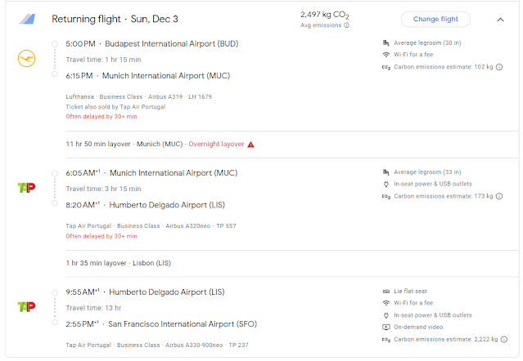Image resolution: width=523 pixels, height=361 pixels.
Task: Click the TAP logo for flight TP 237
Action: click(x=26, y=306)
